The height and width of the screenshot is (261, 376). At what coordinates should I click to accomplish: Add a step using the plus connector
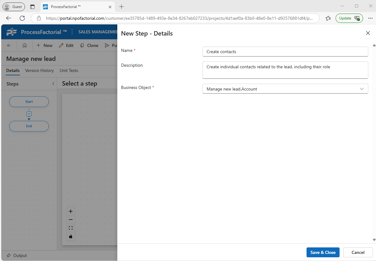tap(29, 114)
